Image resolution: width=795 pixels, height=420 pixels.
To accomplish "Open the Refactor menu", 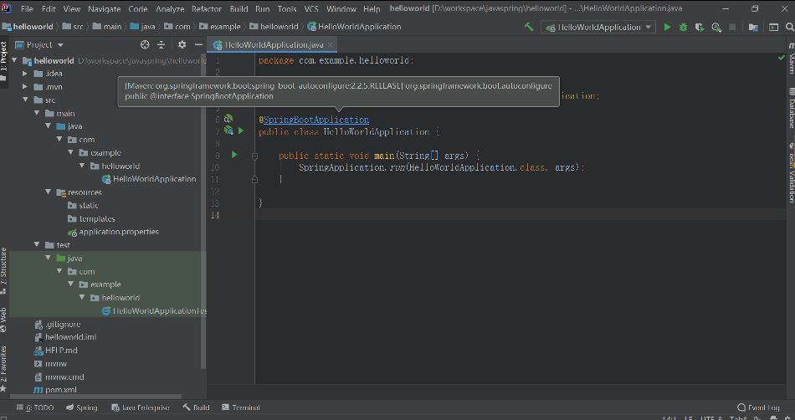I will pos(206,8).
